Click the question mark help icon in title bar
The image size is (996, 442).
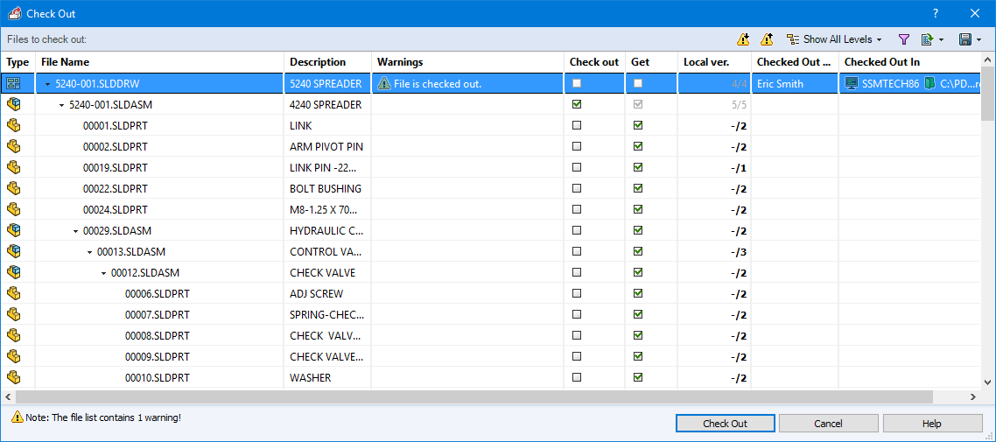click(x=936, y=13)
